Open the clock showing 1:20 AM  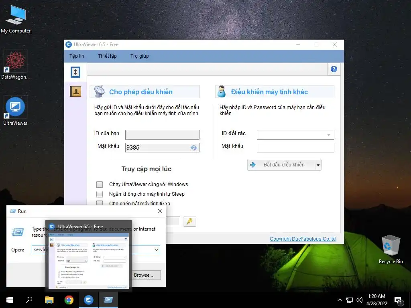coord(376,300)
